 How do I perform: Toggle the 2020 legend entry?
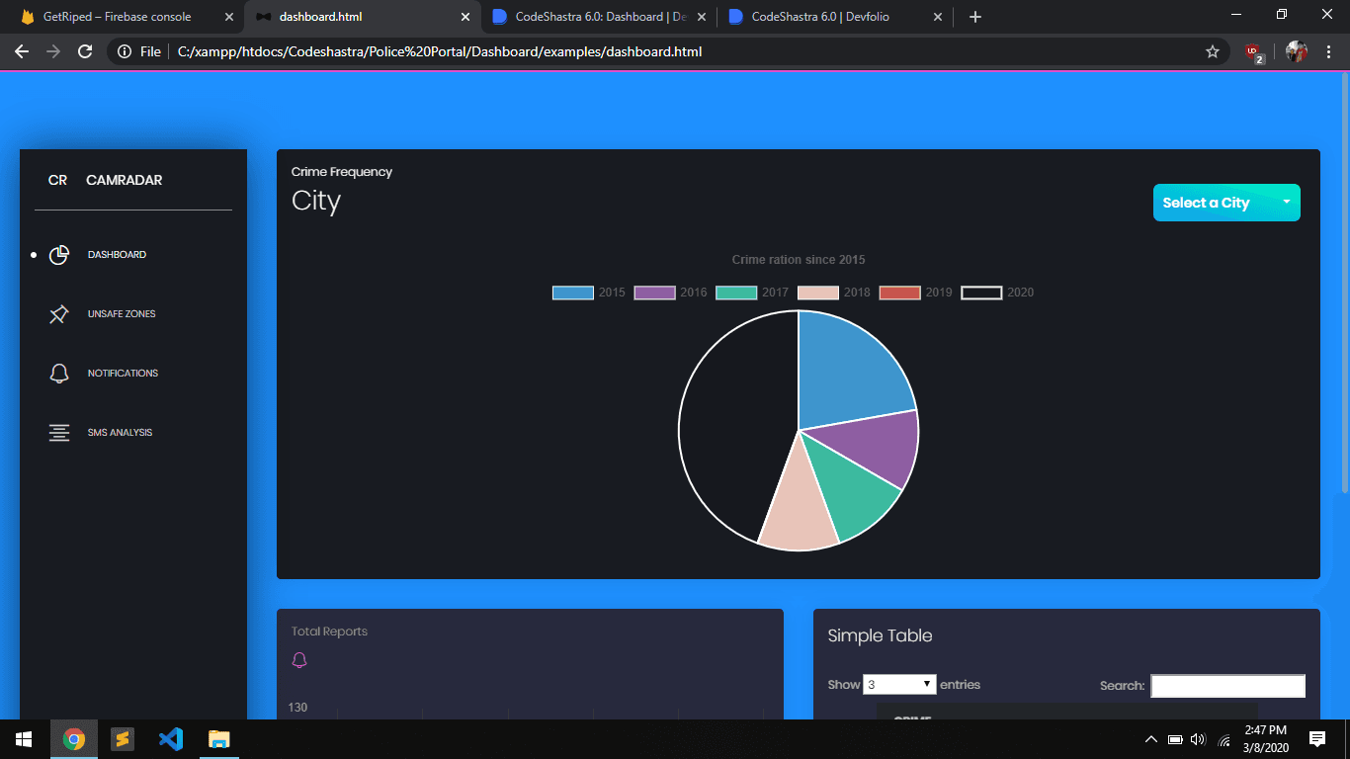[x=998, y=293]
